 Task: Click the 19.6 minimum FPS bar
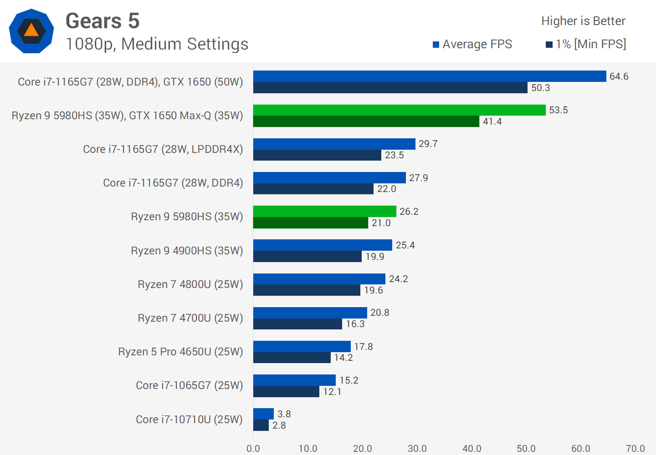[307, 290]
